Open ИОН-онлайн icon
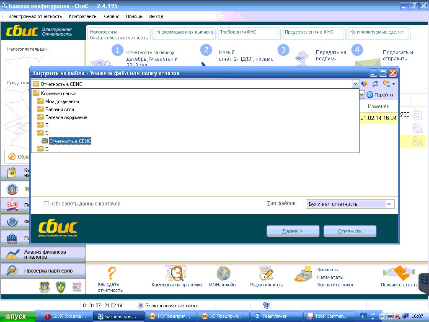 [223, 273]
